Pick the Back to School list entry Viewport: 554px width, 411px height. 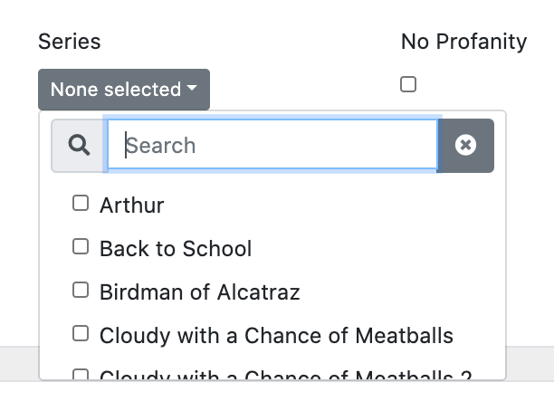click(x=176, y=248)
